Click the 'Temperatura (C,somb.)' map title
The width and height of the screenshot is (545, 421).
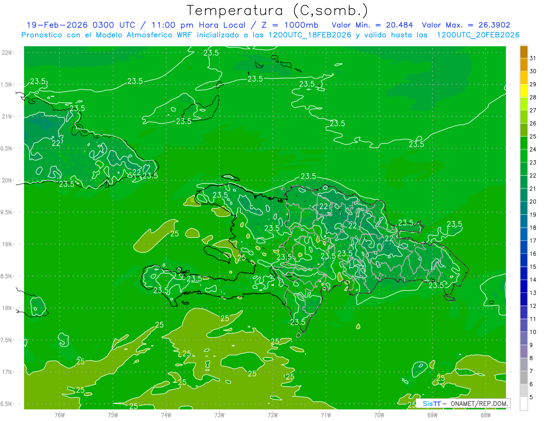pyautogui.click(x=277, y=10)
